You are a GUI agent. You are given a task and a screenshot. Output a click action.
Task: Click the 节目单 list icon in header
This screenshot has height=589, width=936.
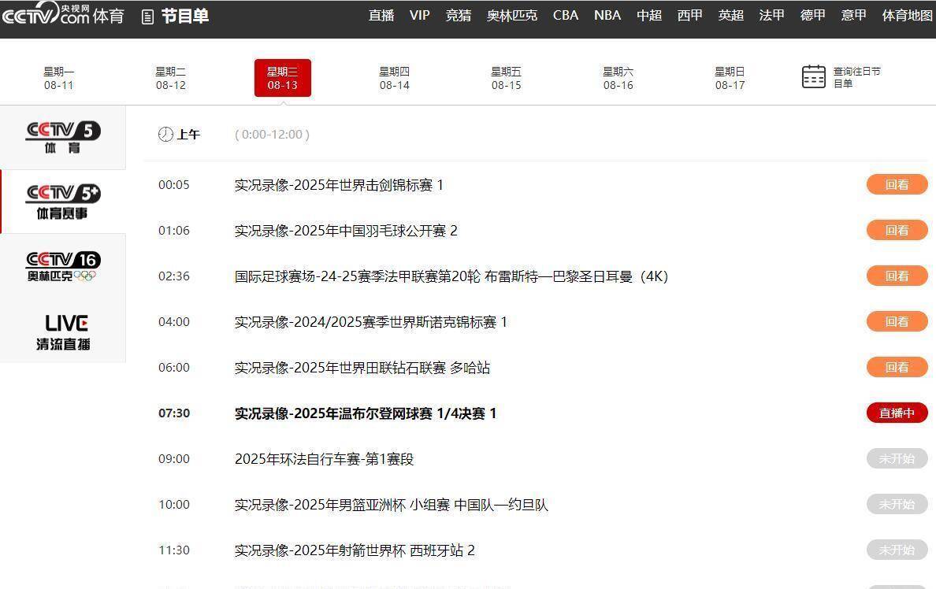[x=147, y=17]
